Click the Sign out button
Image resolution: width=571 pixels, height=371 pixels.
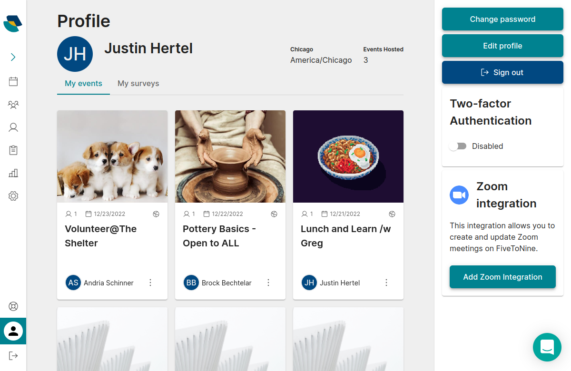pyautogui.click(x=502, y=72)
